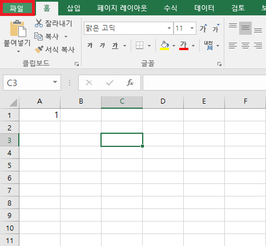Select row 1 header
The height and width of the screenshot is (246, 266).
(9, 115)
